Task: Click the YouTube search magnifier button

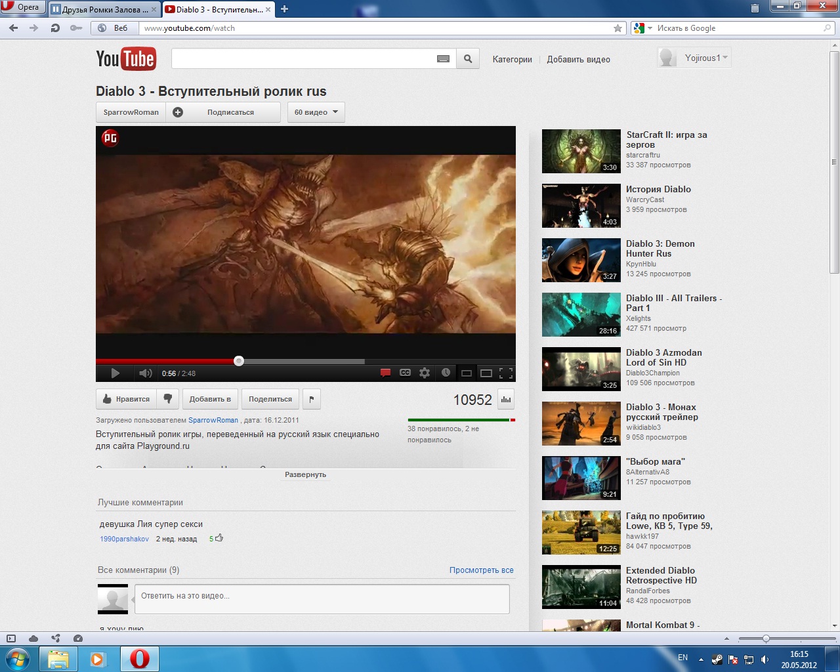Action: coord(468,58)
